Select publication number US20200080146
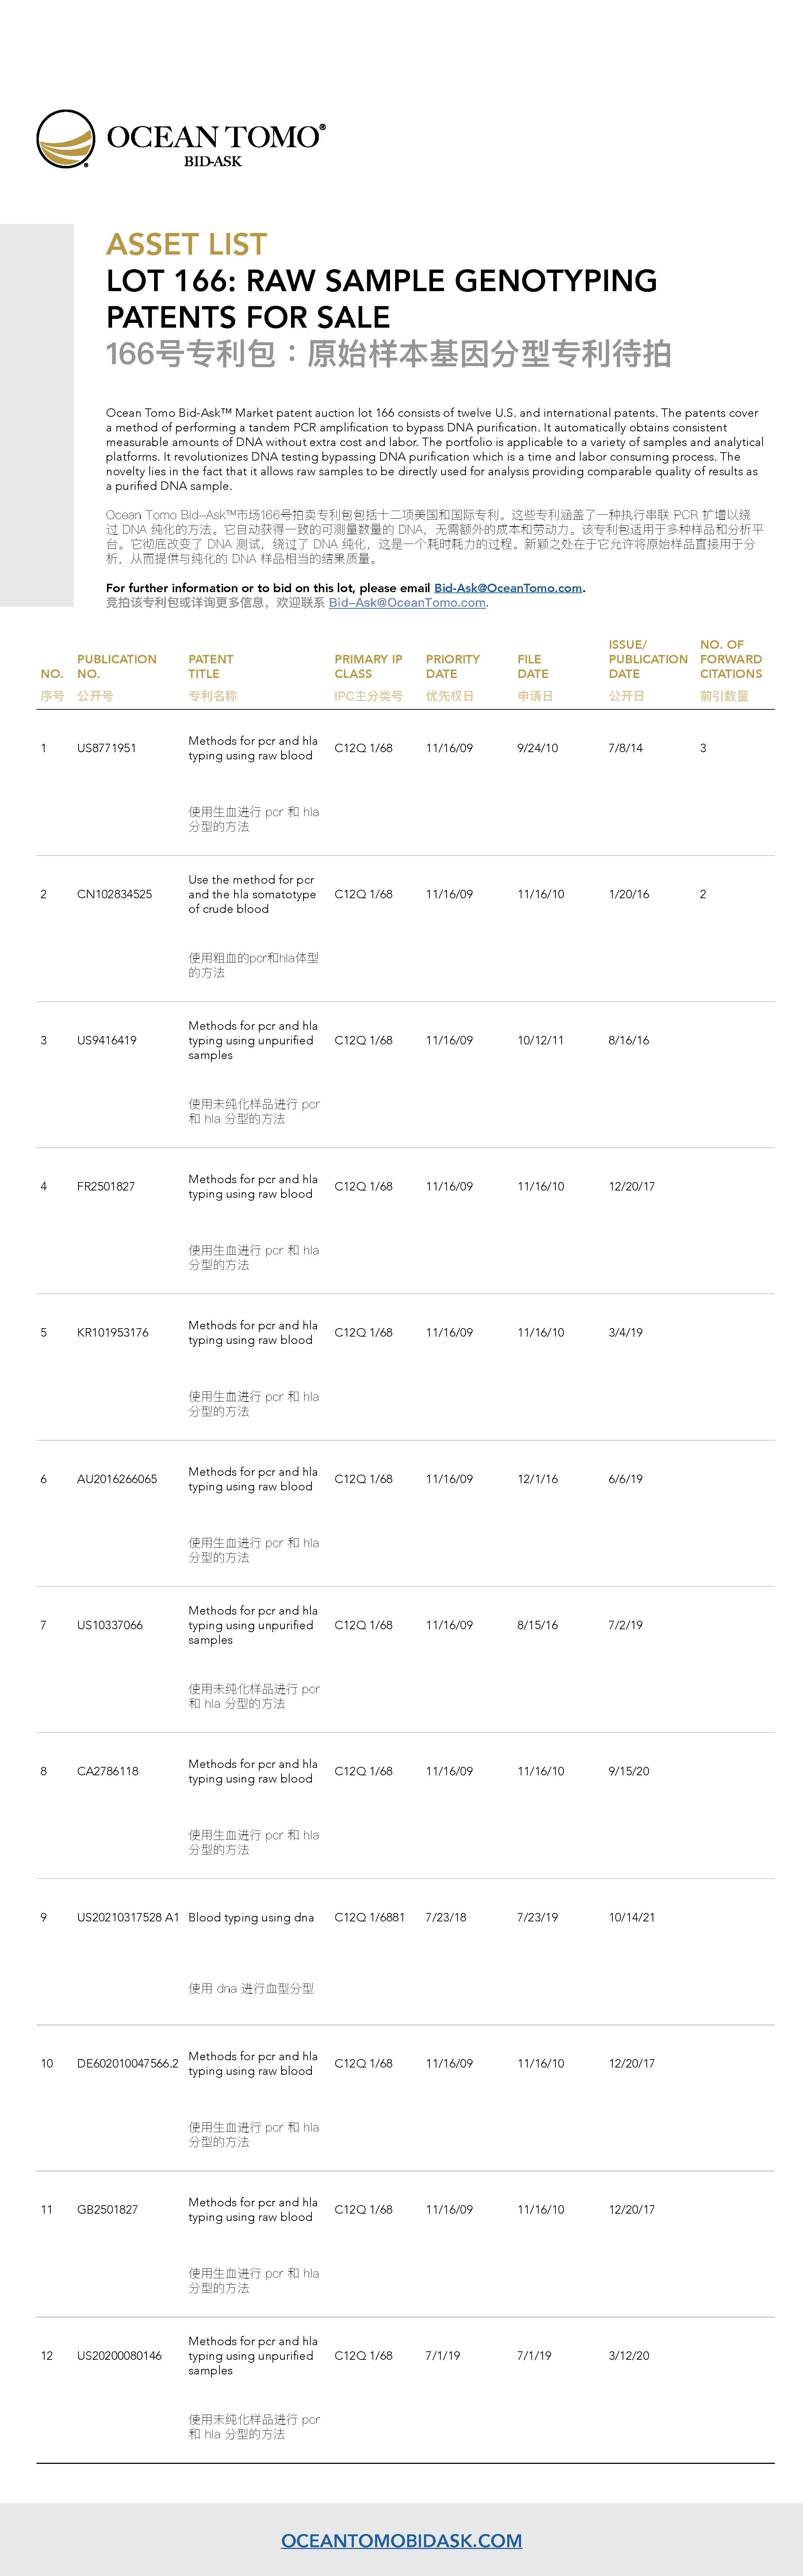The width and height of the screenshot is (803, 2576). click(x=119, y=2355)
